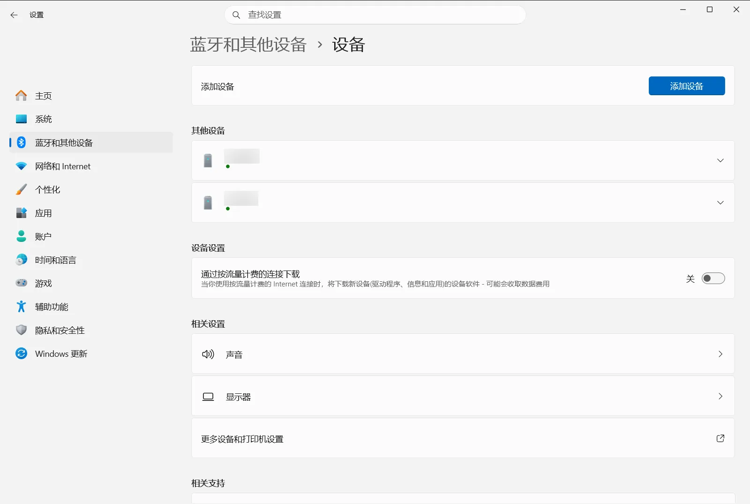Open the 账户 person icon
The image size is (750, 504).
click(x=21, y=236)
